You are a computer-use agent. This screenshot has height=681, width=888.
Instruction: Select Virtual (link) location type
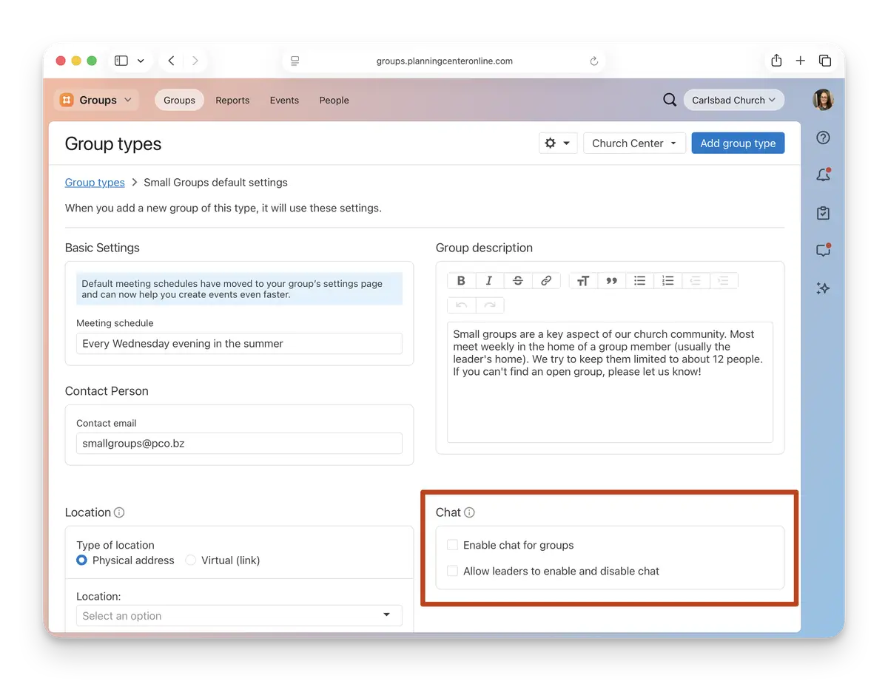[x=190, y=560]
